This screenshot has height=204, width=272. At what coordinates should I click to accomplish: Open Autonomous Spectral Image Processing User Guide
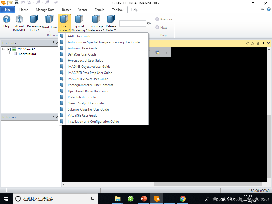click(x=103, y=42)
